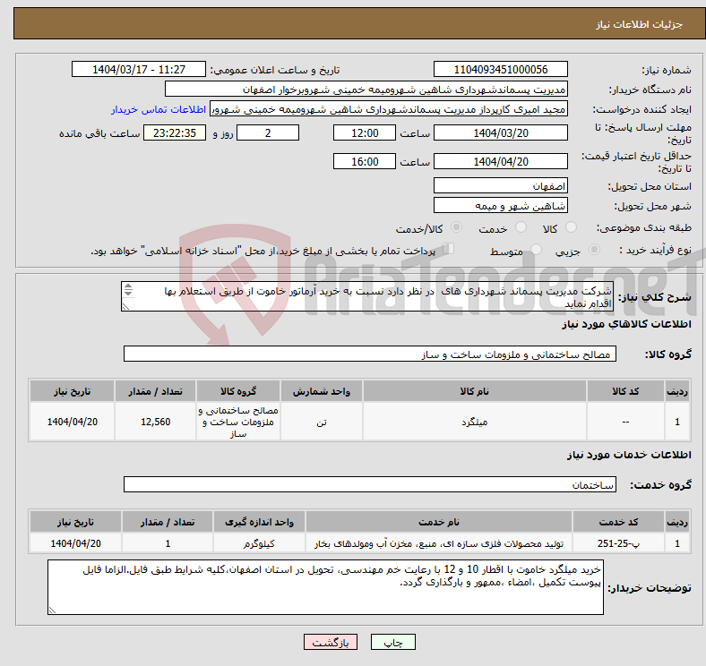Click the need number field 1104093451000056
Screen dimensions: 706x666
pos(500,69)
